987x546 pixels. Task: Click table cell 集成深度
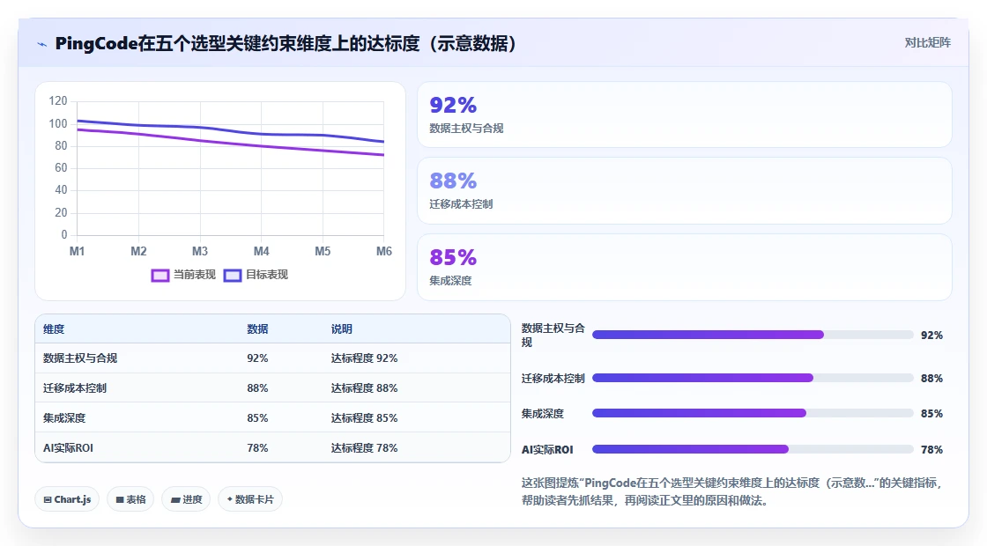[x=64, y=417]
